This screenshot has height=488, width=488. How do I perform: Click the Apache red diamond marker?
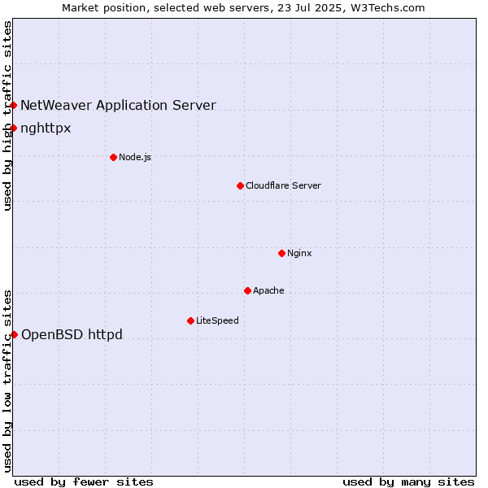[x=248, y=291]
